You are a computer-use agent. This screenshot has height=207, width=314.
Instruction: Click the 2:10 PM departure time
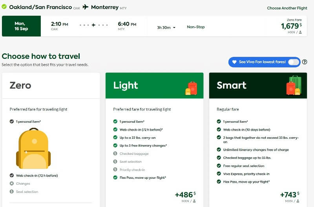pyautogui.click(x=60, y=24)
